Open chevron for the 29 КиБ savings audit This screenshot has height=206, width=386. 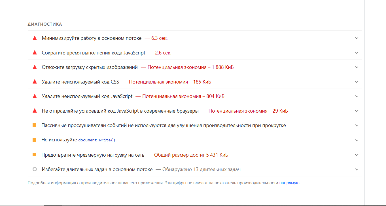[x=357, y=111]
